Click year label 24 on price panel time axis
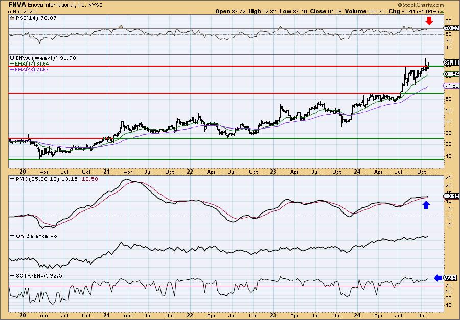 [x=357, y=172]
